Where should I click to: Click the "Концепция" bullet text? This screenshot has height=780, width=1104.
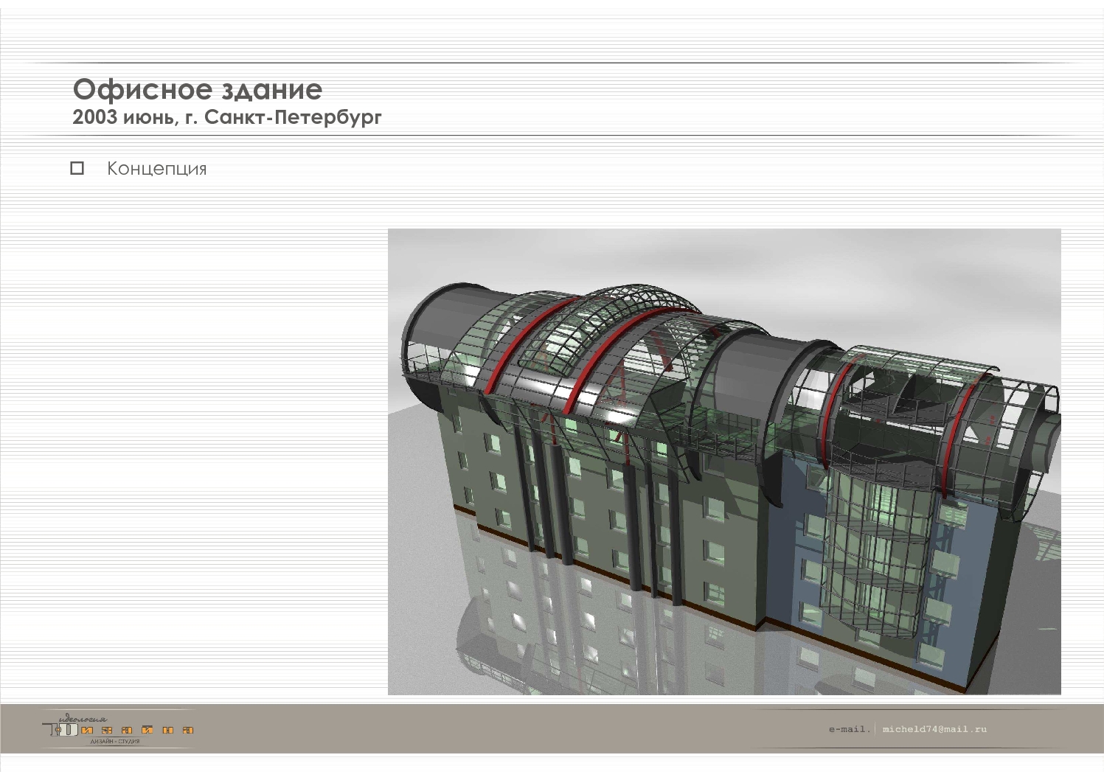pyautogui.click(x=157, y=169)
